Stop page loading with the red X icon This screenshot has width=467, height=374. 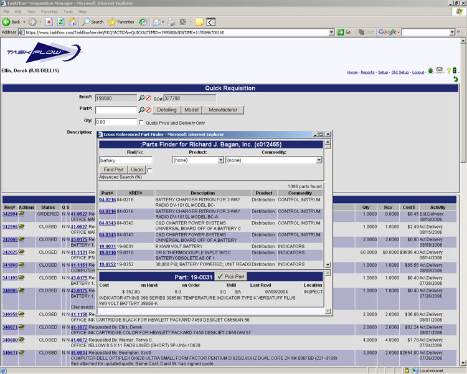tap(49, 22)
